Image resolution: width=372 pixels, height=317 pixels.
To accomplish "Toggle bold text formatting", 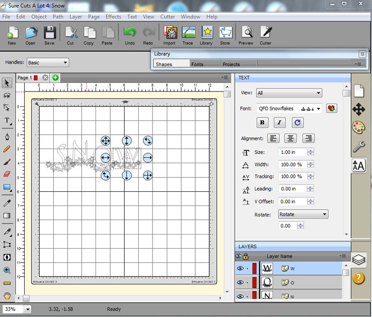I will 263,123.
